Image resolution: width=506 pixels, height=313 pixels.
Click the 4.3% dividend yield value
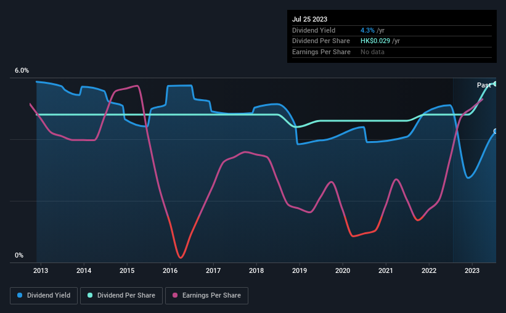click(x=367, y=30)
